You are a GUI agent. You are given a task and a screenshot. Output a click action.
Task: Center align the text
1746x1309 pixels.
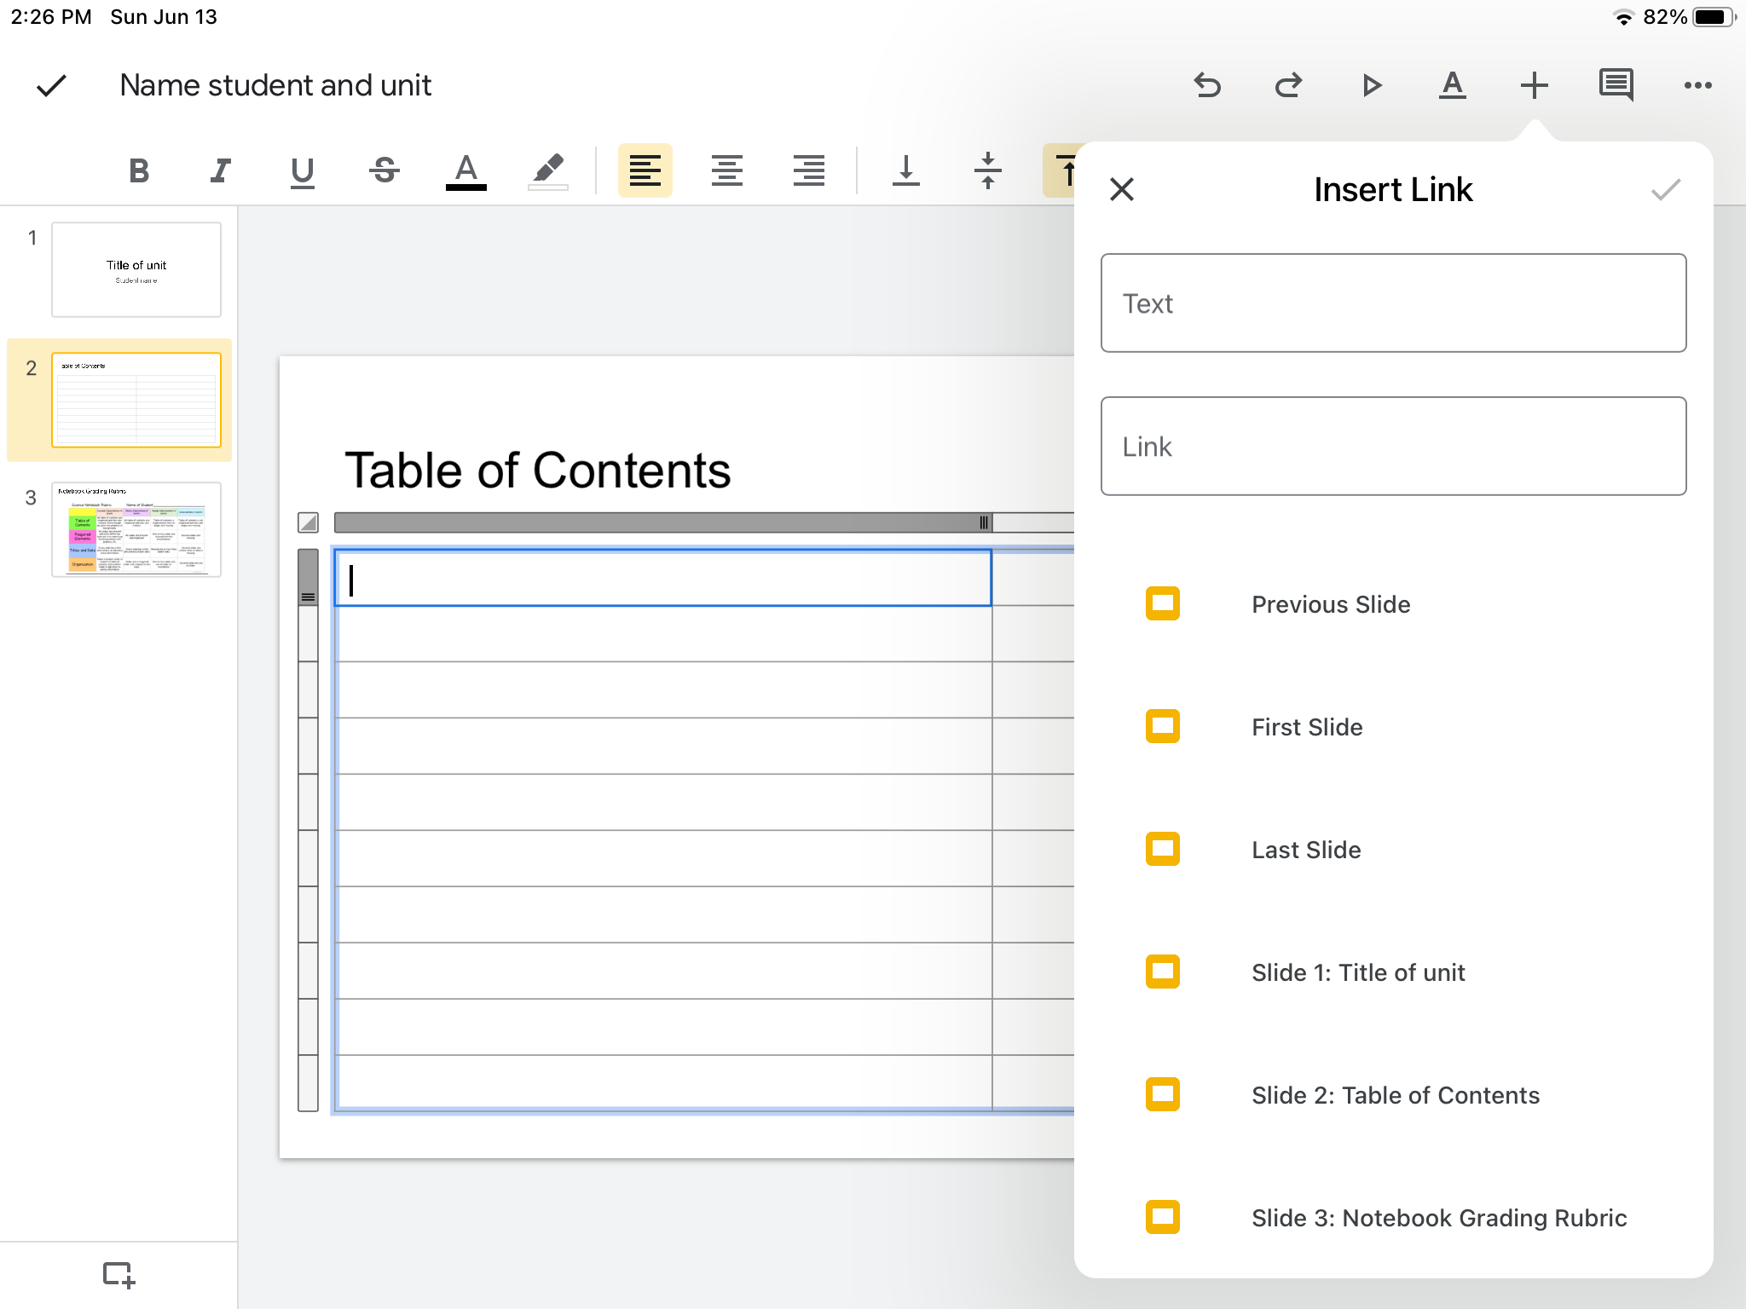tap(727, 170)
